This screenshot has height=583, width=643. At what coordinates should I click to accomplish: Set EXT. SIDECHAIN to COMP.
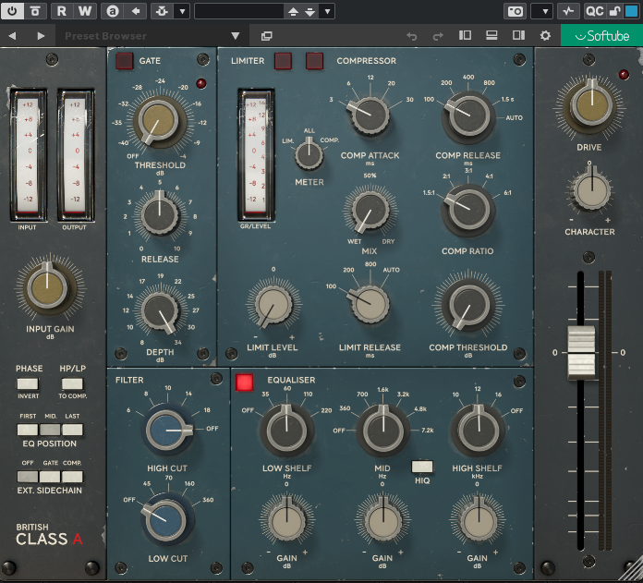(72, 477)
